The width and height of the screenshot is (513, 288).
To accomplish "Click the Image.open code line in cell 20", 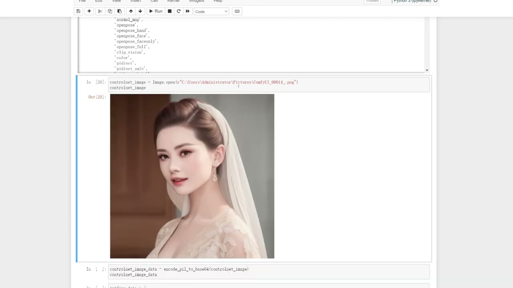I will coord(204,82).
